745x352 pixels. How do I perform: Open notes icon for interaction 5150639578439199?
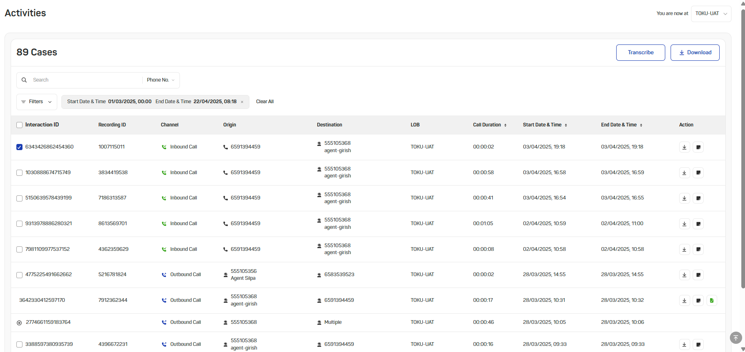(x=698, y=198)
